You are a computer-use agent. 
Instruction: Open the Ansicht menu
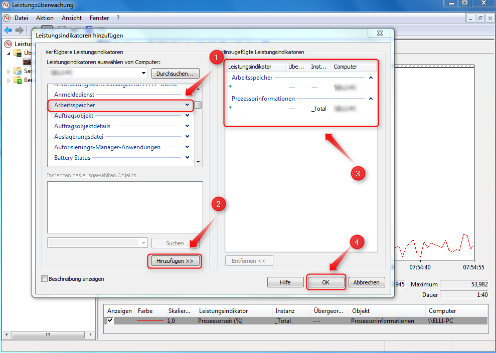tap(71, 18)
